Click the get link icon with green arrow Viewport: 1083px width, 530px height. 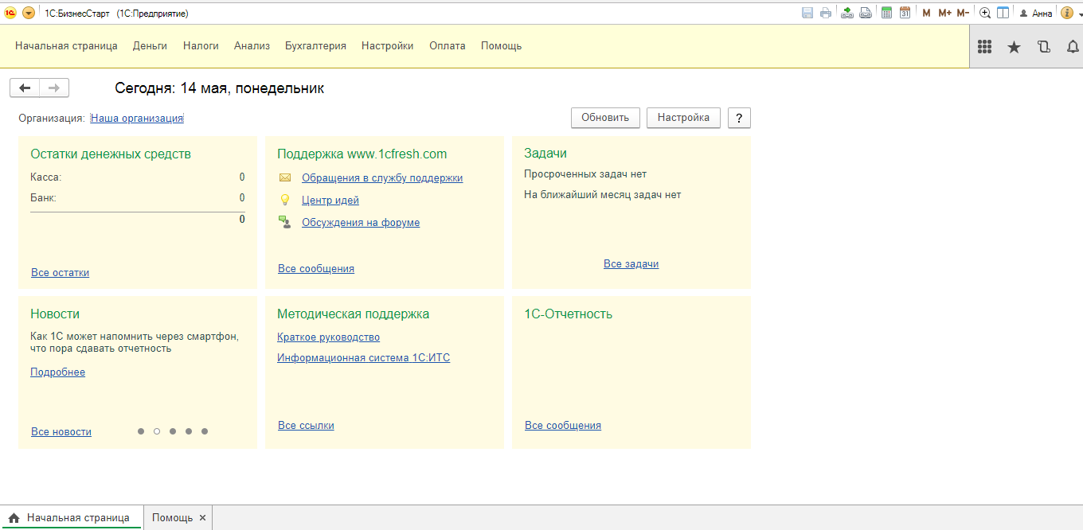(x=847, y=13)
